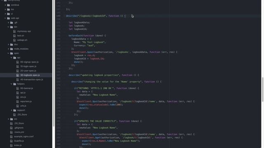Click the file icon of .travis.yml

click(12, 132)
